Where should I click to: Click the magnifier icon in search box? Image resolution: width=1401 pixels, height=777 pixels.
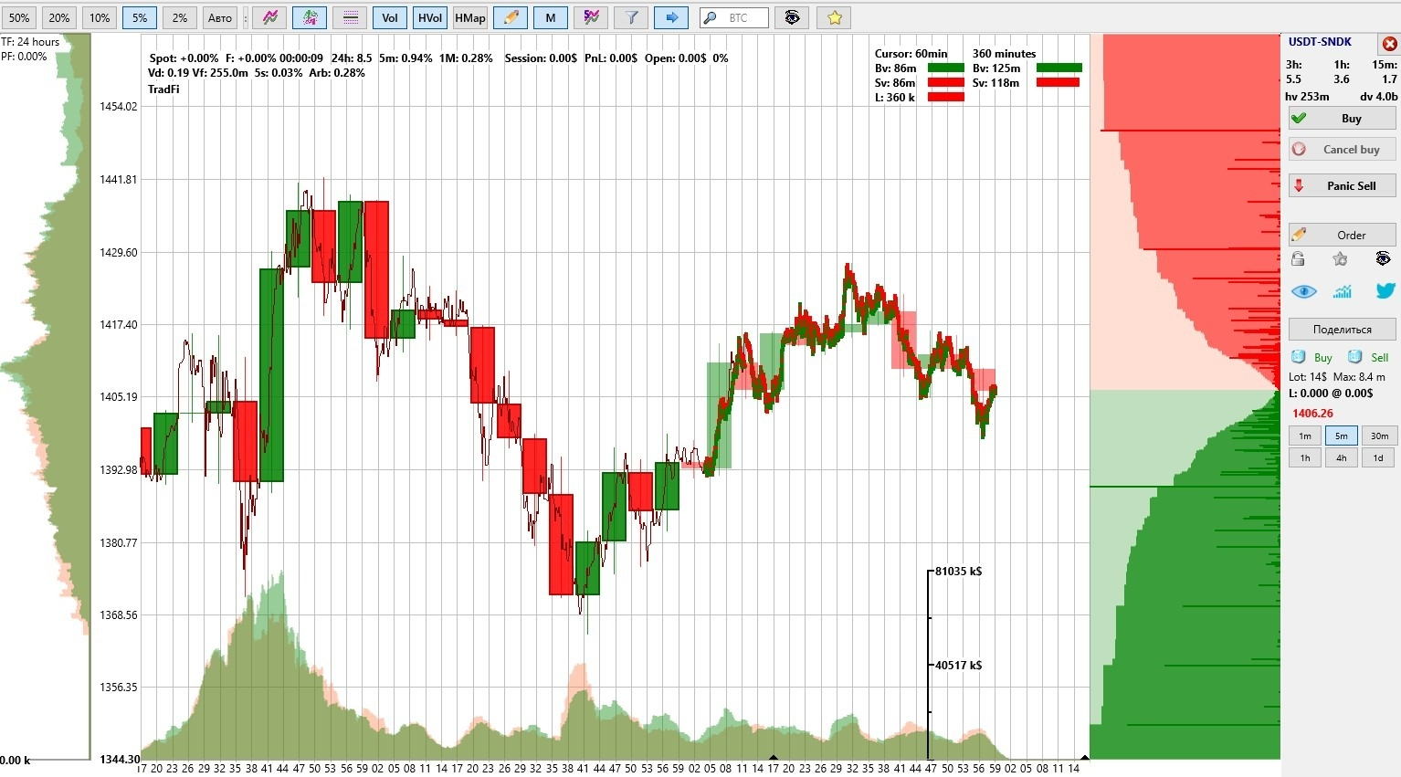pos(711,17)
